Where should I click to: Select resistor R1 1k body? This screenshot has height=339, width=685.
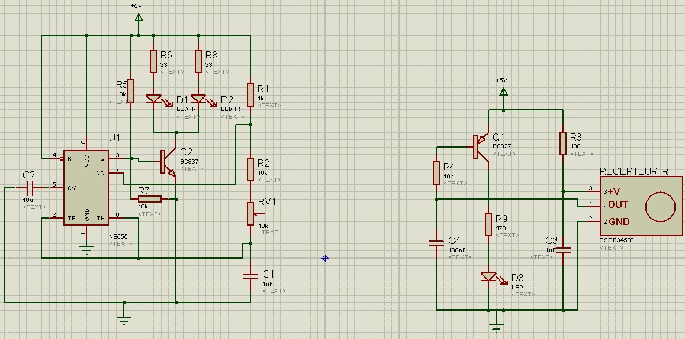point(250,95)
